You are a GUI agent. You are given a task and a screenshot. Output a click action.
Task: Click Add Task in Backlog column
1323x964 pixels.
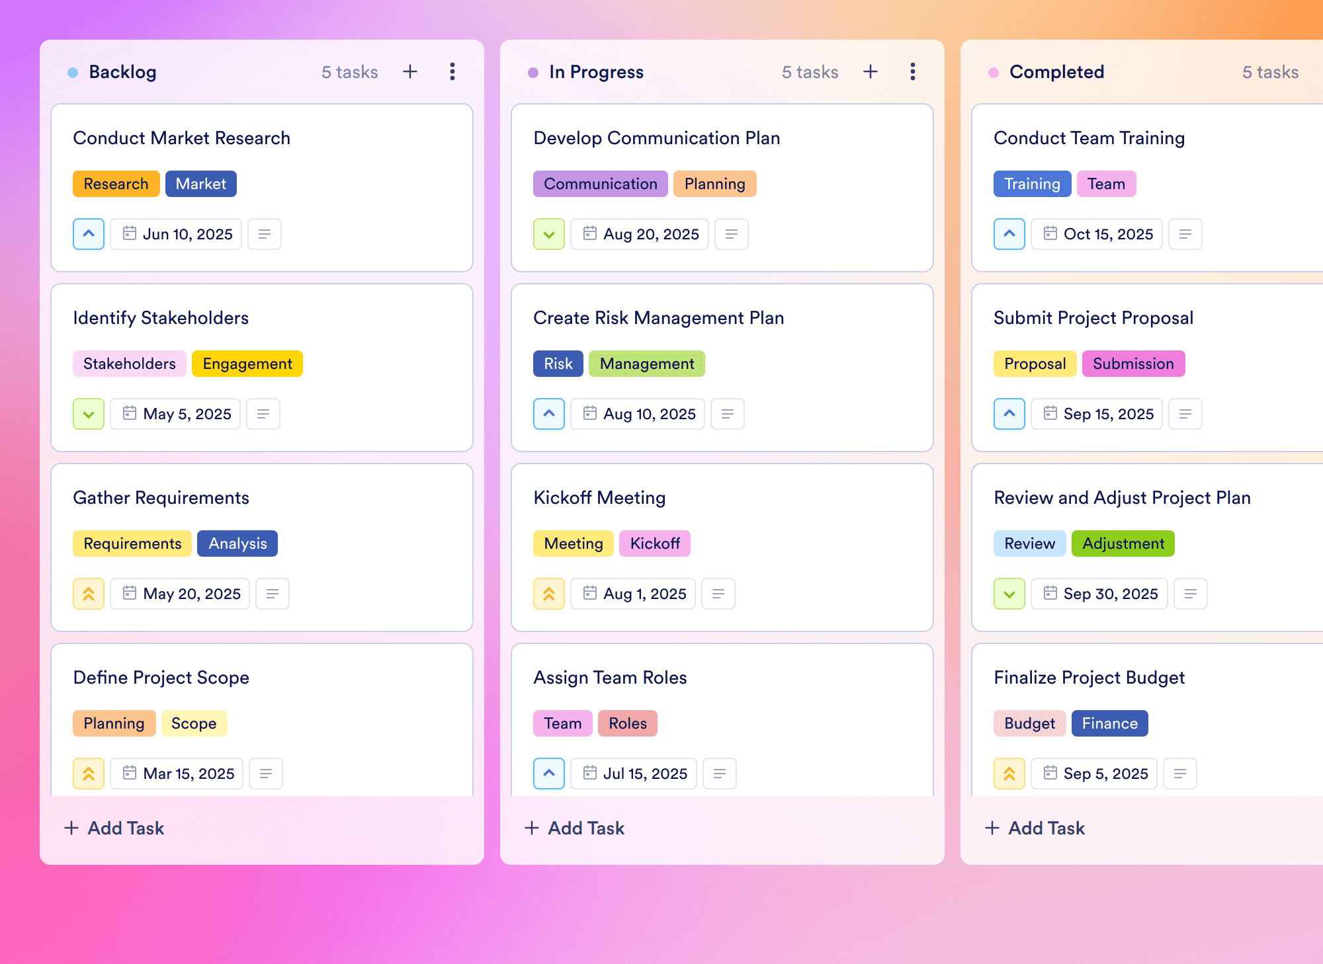(114, 828)
